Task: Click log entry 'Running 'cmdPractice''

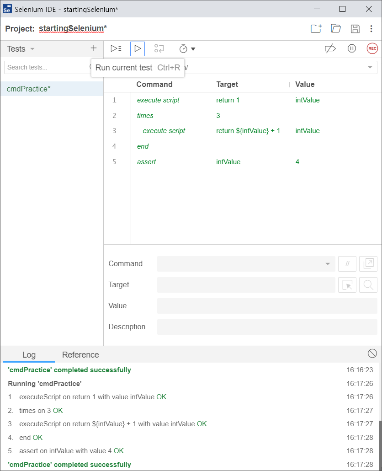Action: tap(45, 384)
